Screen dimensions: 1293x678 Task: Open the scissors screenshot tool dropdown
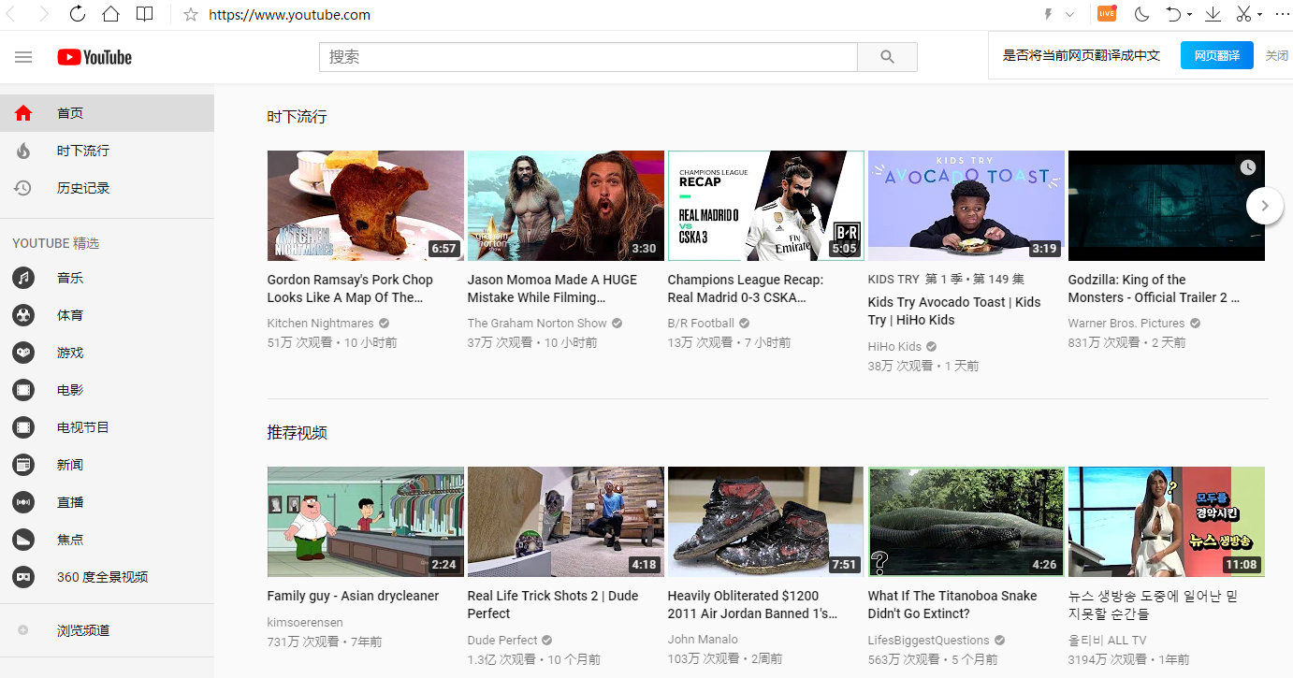[x=1259, y=14]
